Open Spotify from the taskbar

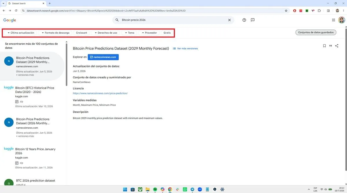pos(155,189)
